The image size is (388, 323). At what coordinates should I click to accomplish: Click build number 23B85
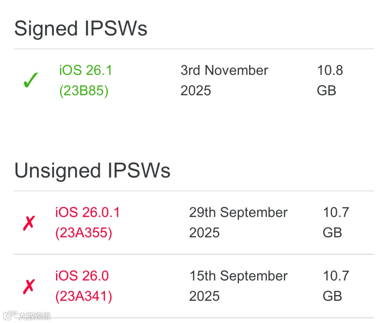(x=84, y=91)
